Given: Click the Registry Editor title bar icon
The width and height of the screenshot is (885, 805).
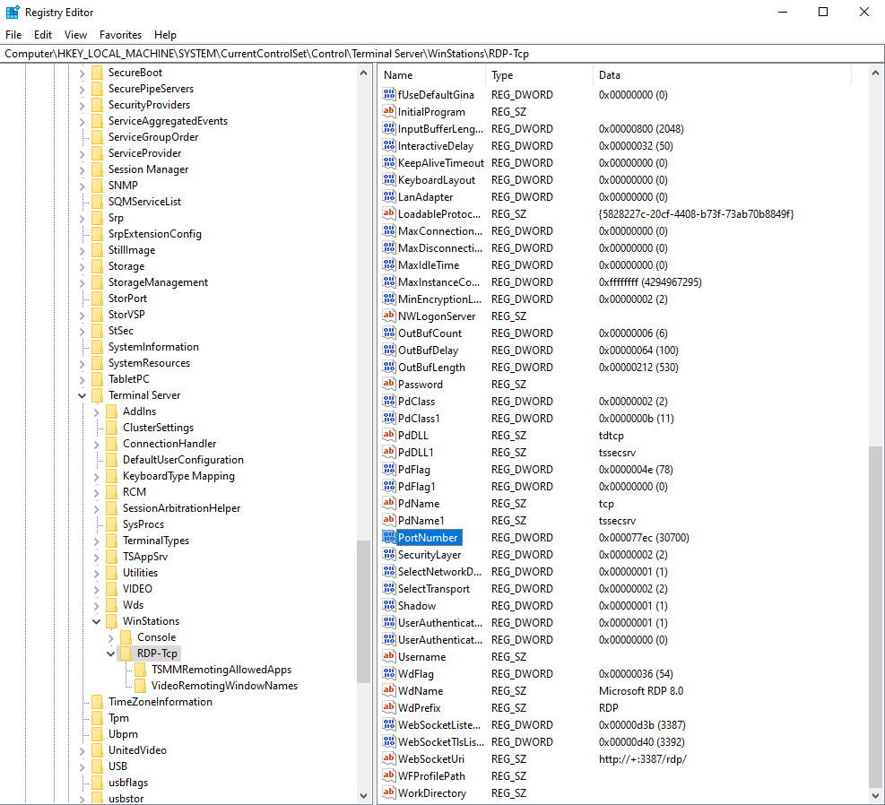Looking at the screenshot, I should (13, 12).
